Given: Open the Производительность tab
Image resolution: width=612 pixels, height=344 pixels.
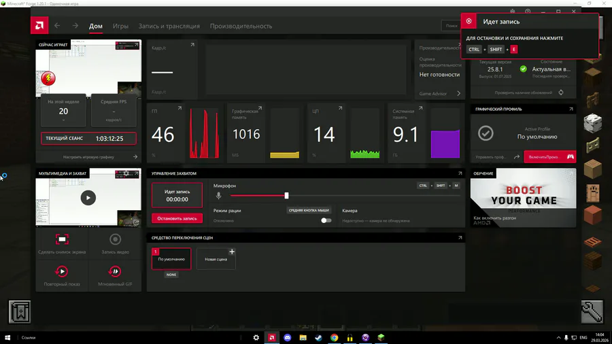Looking at the screenshot, I should click(x=241, y=26).
